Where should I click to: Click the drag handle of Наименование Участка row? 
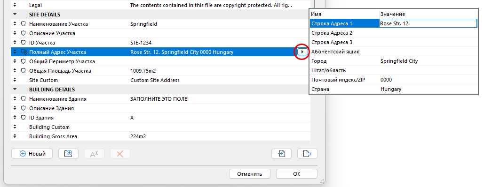[x=15, y=24]
